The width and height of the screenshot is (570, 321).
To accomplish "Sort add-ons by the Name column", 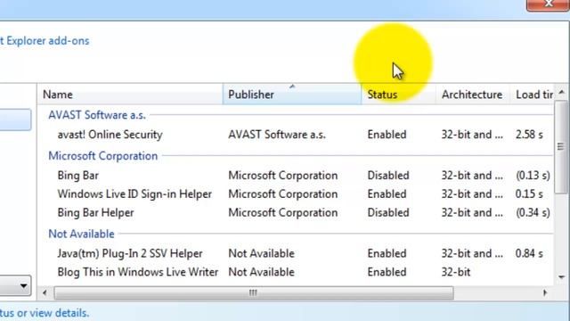I will pyautogui.click(x=130, y=95).
